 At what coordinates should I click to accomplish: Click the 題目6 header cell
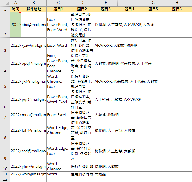(x=177, y=9)
